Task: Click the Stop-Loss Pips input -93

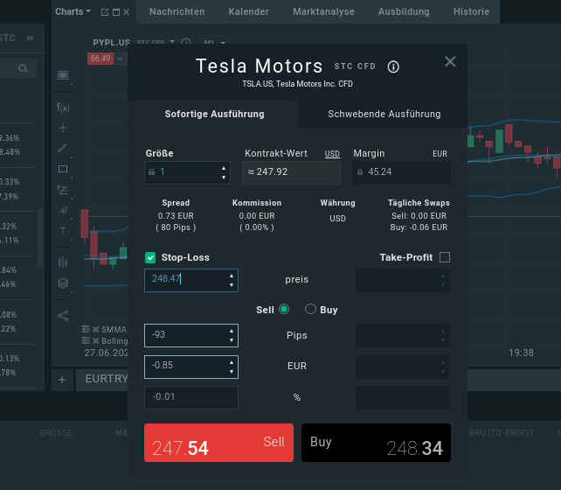Action: (191, 336)
